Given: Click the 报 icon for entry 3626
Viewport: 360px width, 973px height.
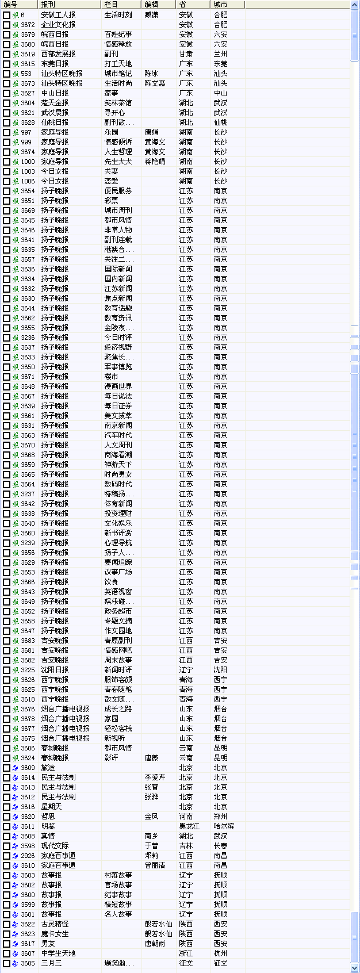Looking at the screenshot, I should click(x=16, y=680).
